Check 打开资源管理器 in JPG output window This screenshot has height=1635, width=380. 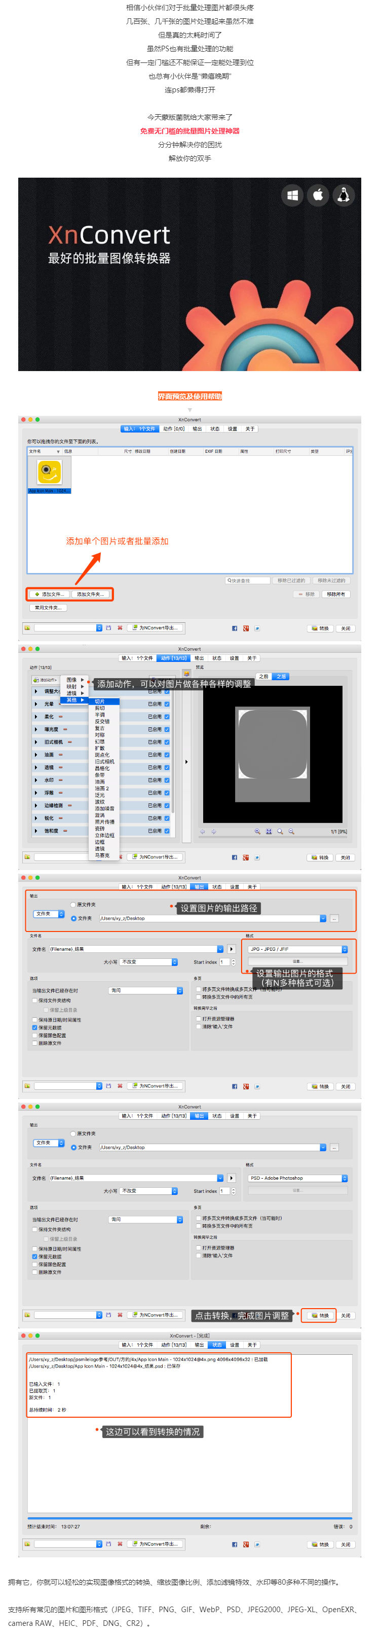pos(198,1019)
